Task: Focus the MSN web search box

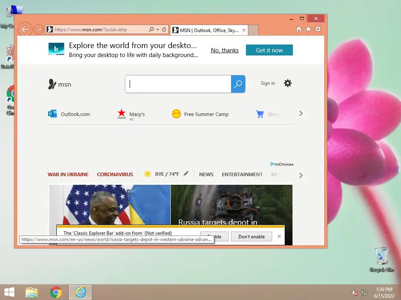Action: click(178, 84)
